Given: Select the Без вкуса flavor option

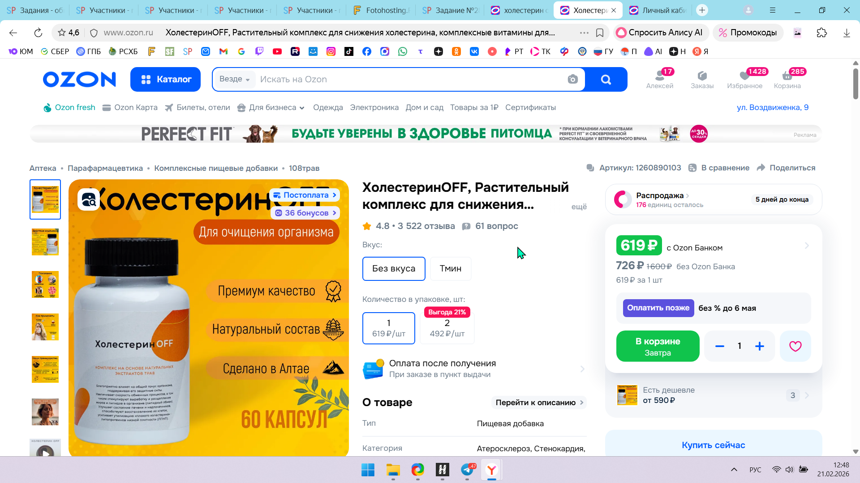Looking at the screenshot, I should click(393, 269).
